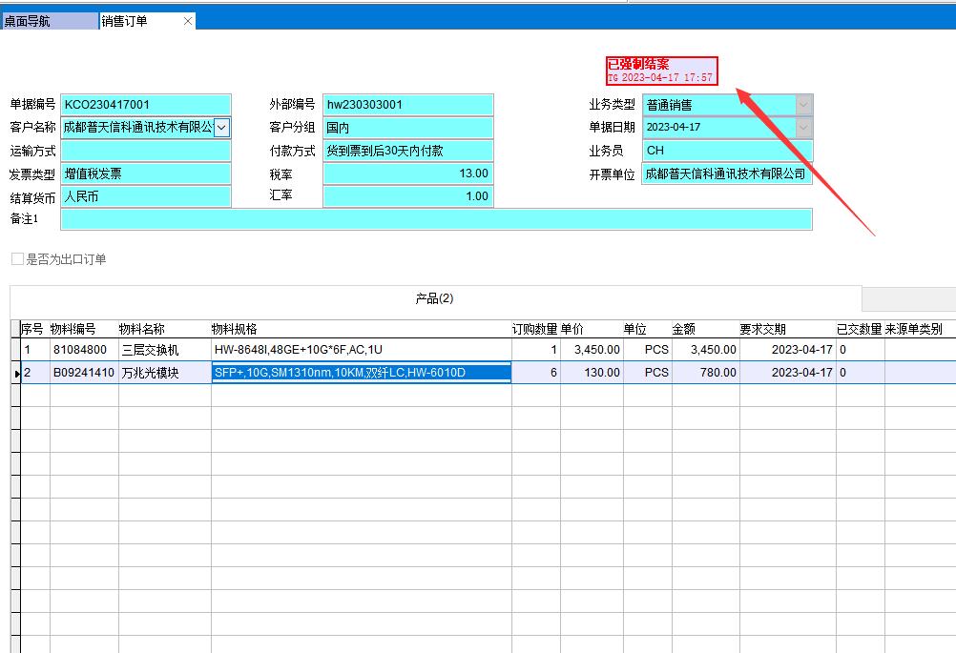Image resolution: width=956 pixels, height=653 pixels.
Task: Select the 发票类型 field 增值税发票
Action: pyautogui.click(x=143, y=173)
